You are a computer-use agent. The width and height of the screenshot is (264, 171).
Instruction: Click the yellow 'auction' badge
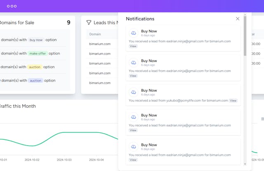[35, 67]
